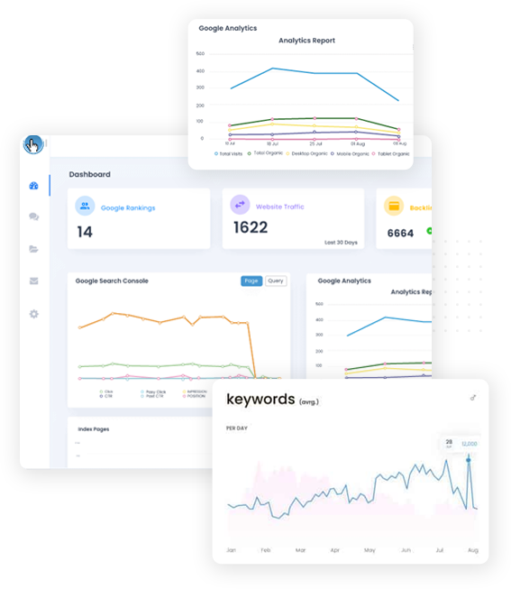
Task: Click the highlighted peak point on keywords chart
Action: [469, 460]
